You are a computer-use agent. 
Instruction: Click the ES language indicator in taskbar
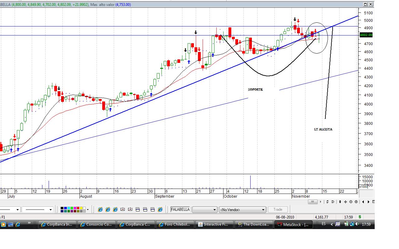pos(324,224)
